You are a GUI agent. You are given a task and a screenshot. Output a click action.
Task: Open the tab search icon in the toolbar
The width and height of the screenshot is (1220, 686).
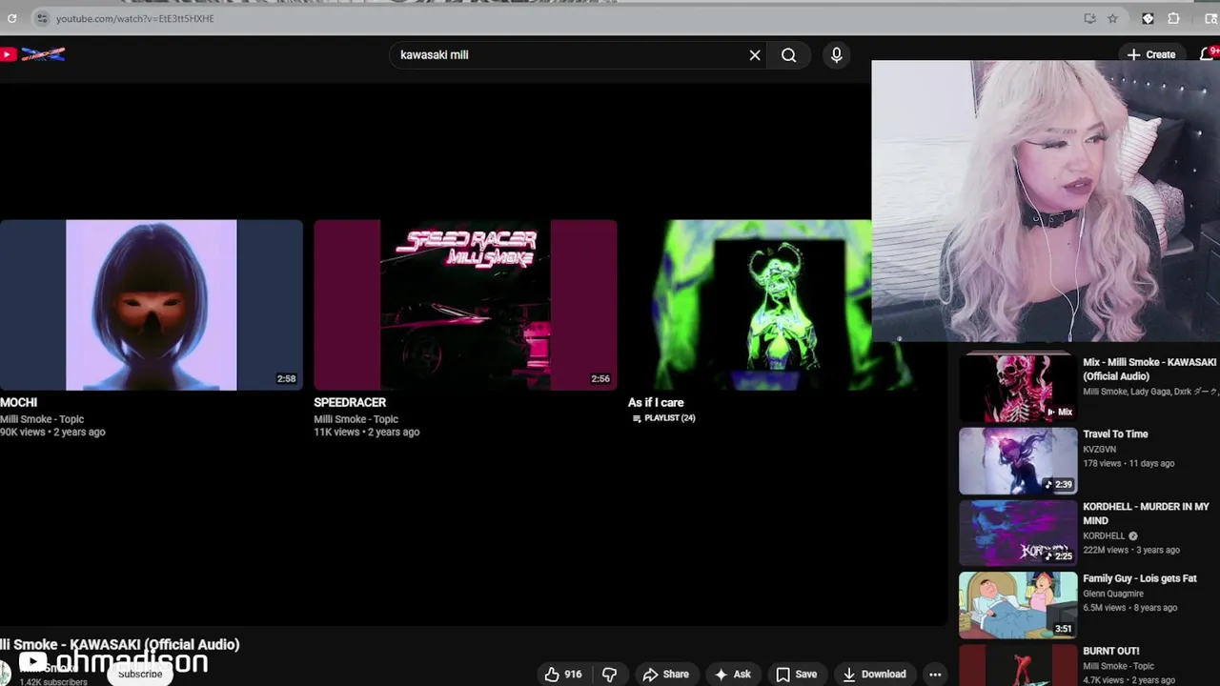point(1210,18)
